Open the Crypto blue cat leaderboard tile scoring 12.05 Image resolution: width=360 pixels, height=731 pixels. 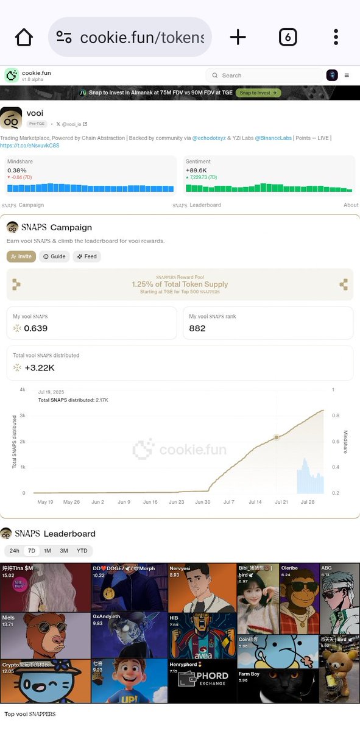coord(46,681)
